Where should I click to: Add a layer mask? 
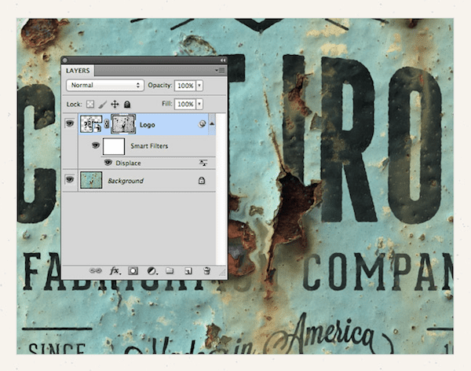(x=133, y=270)
